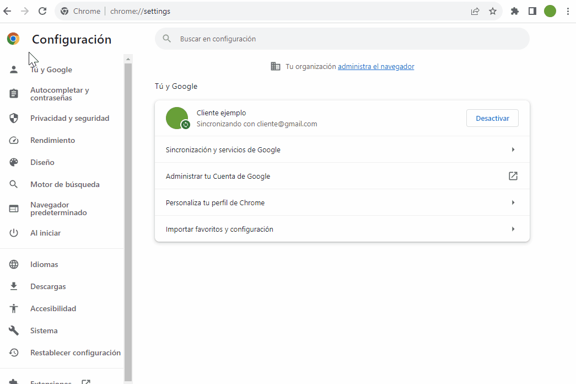
Task: Click the search icon for Motor de búsqueda
Action: coord(14,184)
